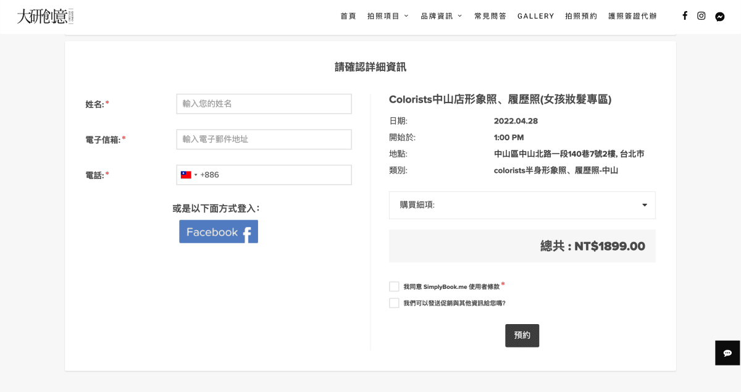Click the 或是以下面方式登入 text
The width and height of the screenshot is (741, 392).
(x=216, y=209)
